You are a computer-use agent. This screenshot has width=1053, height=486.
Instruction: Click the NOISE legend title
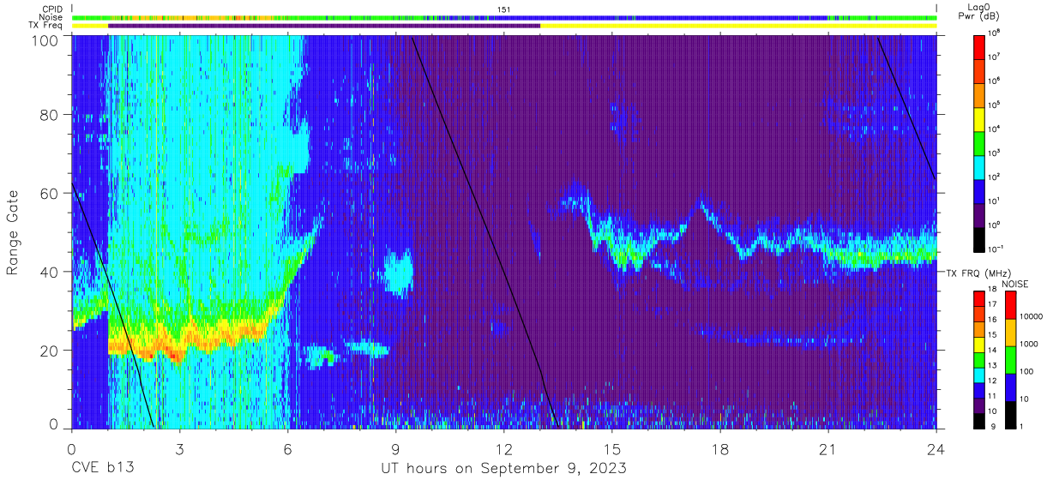point(1014,284)
